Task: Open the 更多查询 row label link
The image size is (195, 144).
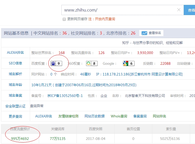Action: click(x=15, y=116)
